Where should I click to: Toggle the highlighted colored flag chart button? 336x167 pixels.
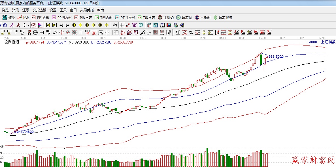[x=40, y=25]
